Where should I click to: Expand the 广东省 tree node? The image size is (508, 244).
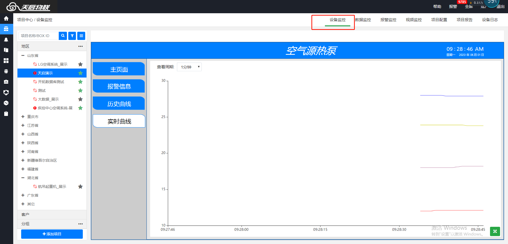click(x=23, y=195)
